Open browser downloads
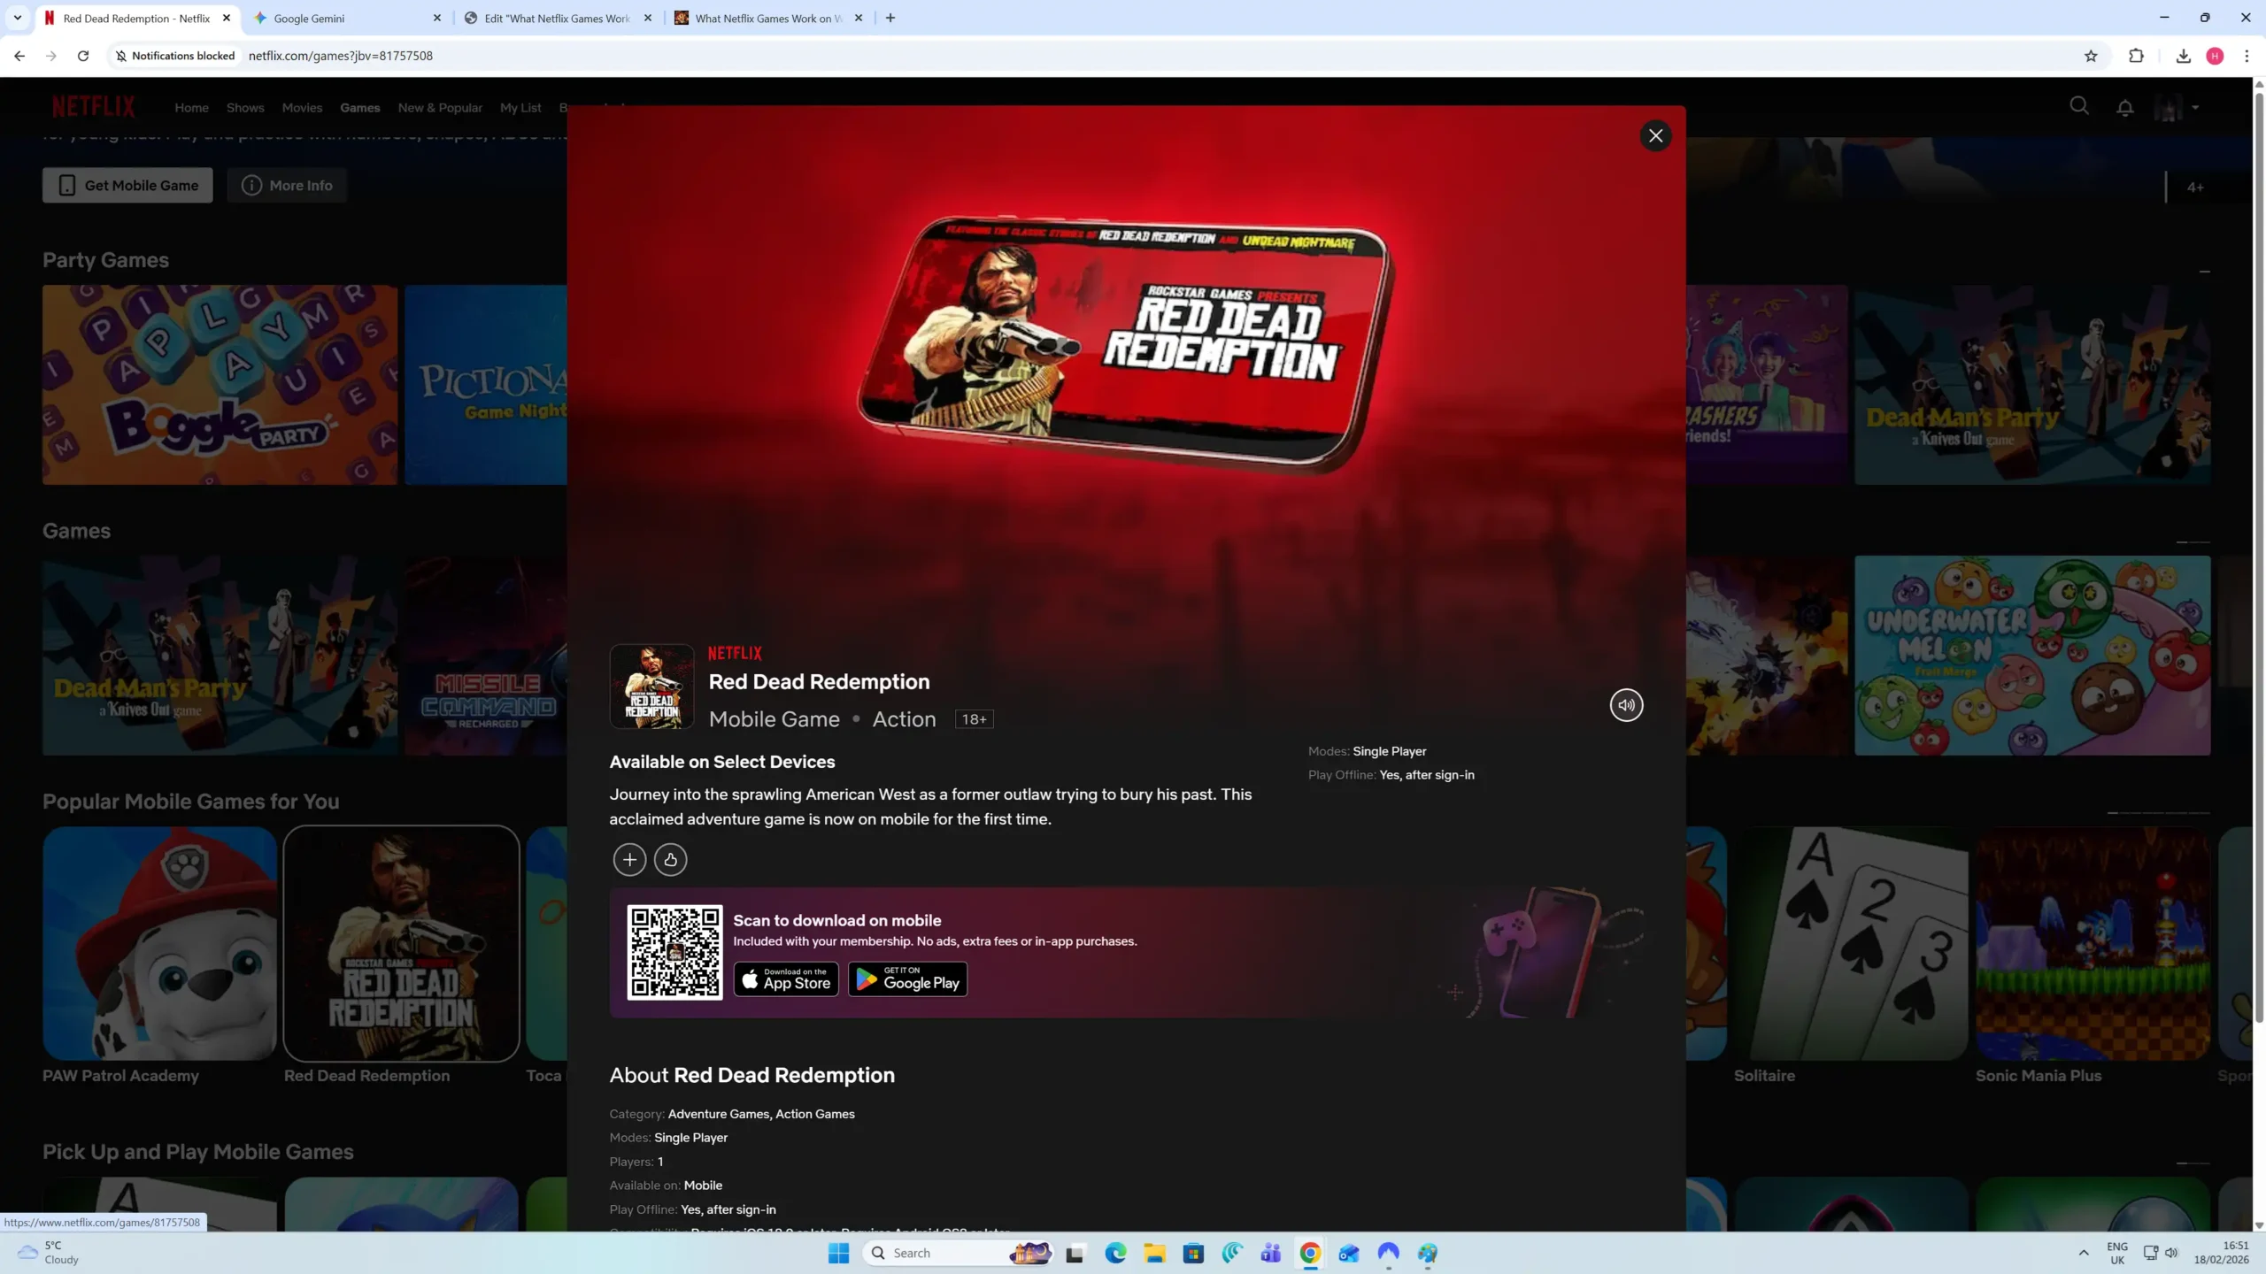This screenshot has width=2266, height=1274. (x=2183, y=55)
